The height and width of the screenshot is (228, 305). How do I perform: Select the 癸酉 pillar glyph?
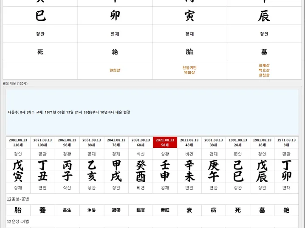coord(140,170)
